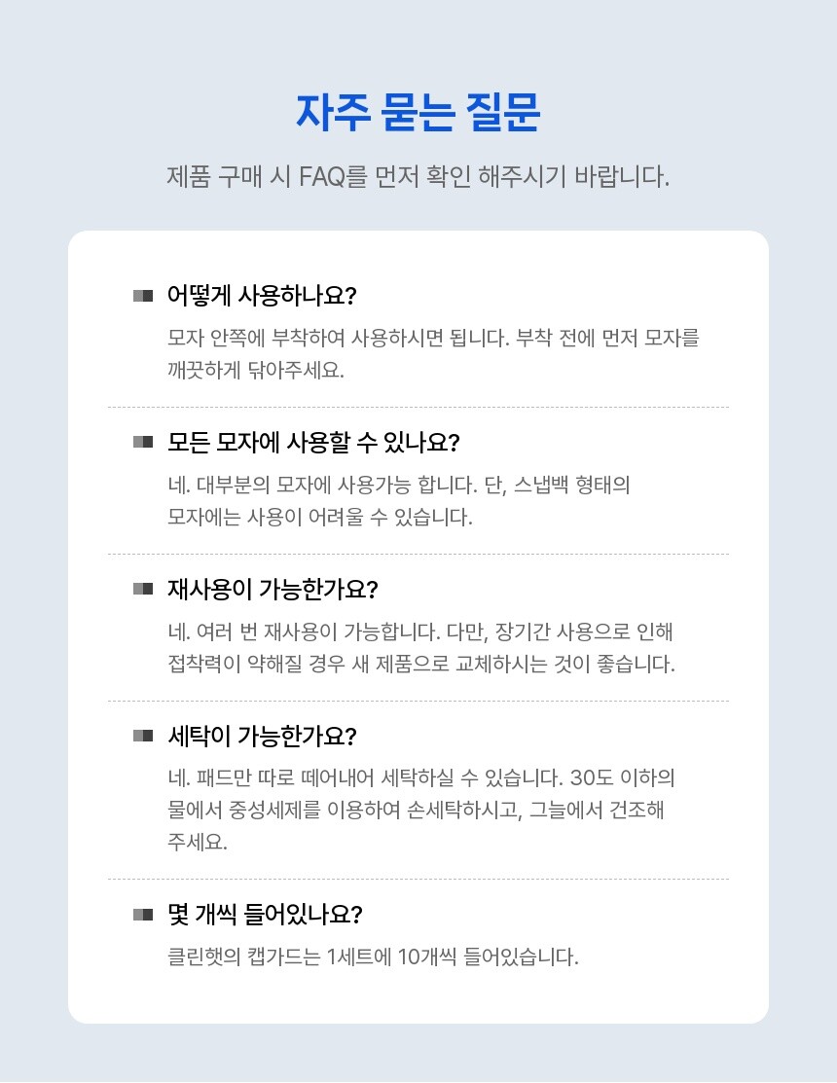Click the dashed divider above 몇 개씩 들어있나요?
This screenshot has width=837, height=1083.
pyautogui.click(x=418, y=880)
